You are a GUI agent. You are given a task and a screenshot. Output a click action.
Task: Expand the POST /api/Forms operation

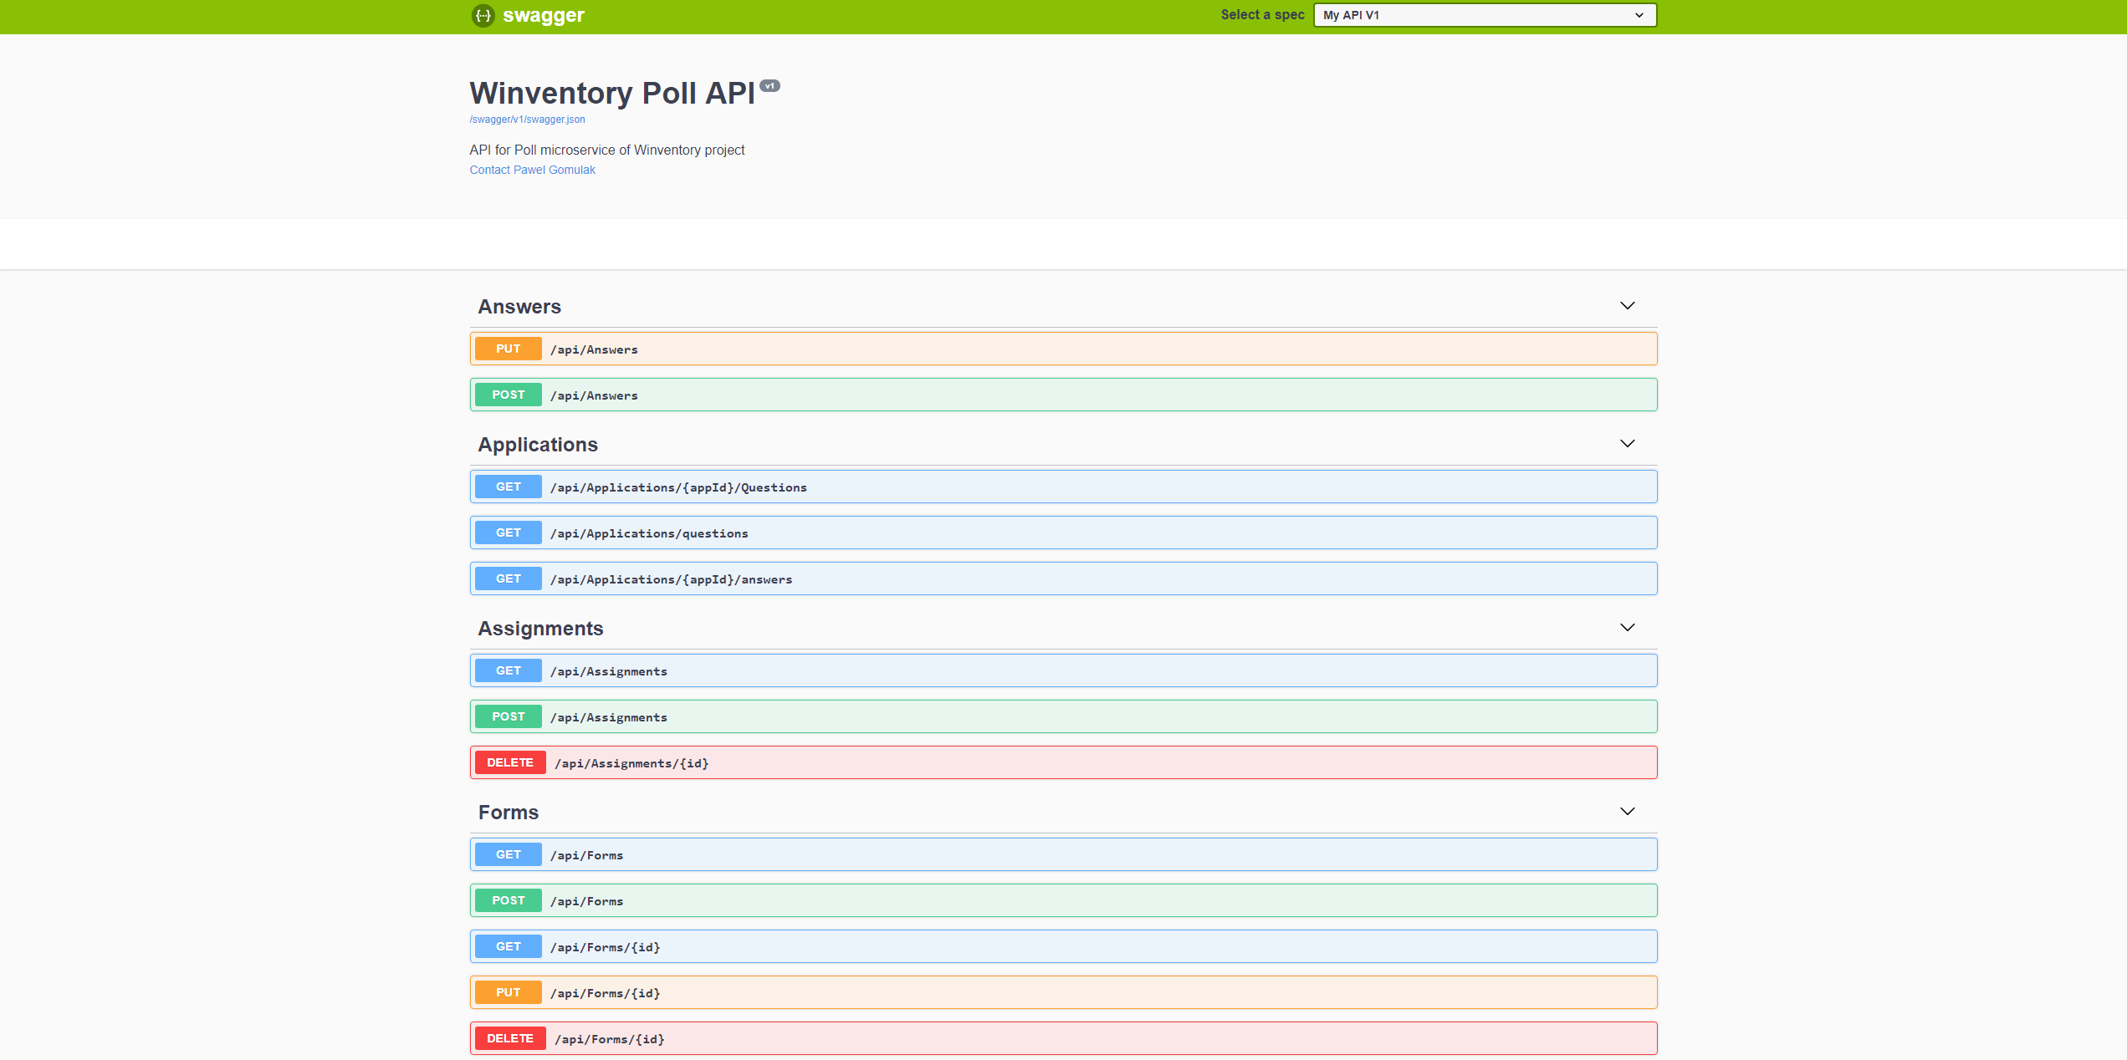(1062, 901)
